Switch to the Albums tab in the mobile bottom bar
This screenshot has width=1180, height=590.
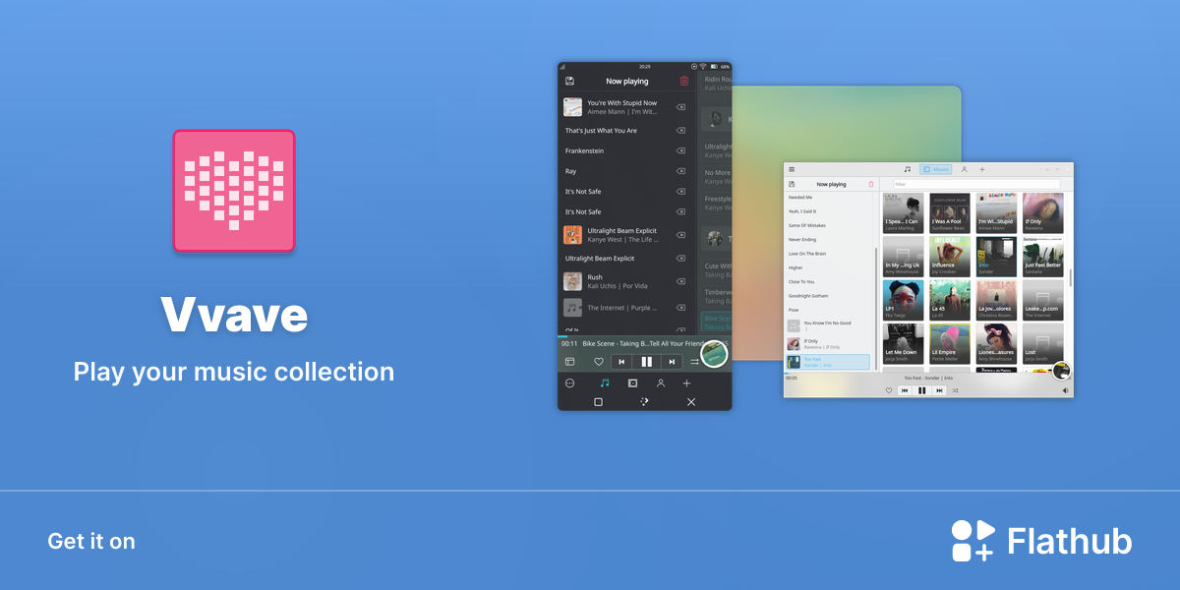tap(632, 383)
